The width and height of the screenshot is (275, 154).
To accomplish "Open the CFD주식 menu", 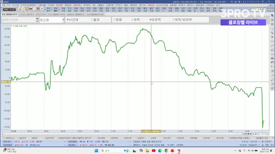I will (119, 5).
